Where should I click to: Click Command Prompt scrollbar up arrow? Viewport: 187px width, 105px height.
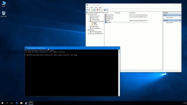pyautogui.click(x=119, y=50)
